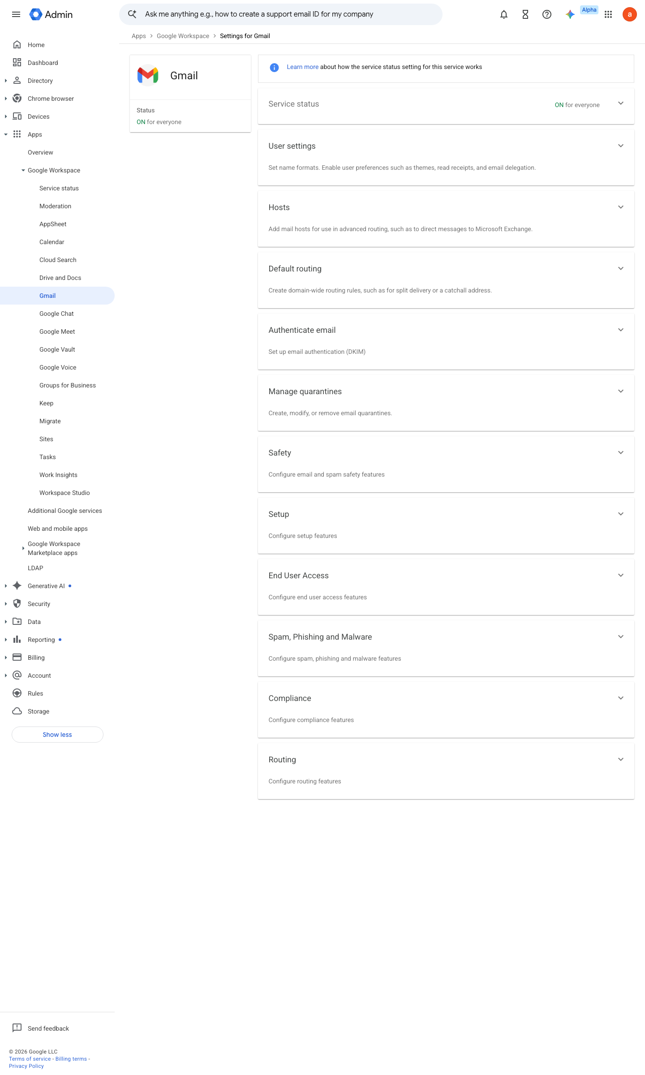This screenshot has width=645, height=1075.
Task: Select Groups for Business in sidebar
Action: tap(68, 385)
